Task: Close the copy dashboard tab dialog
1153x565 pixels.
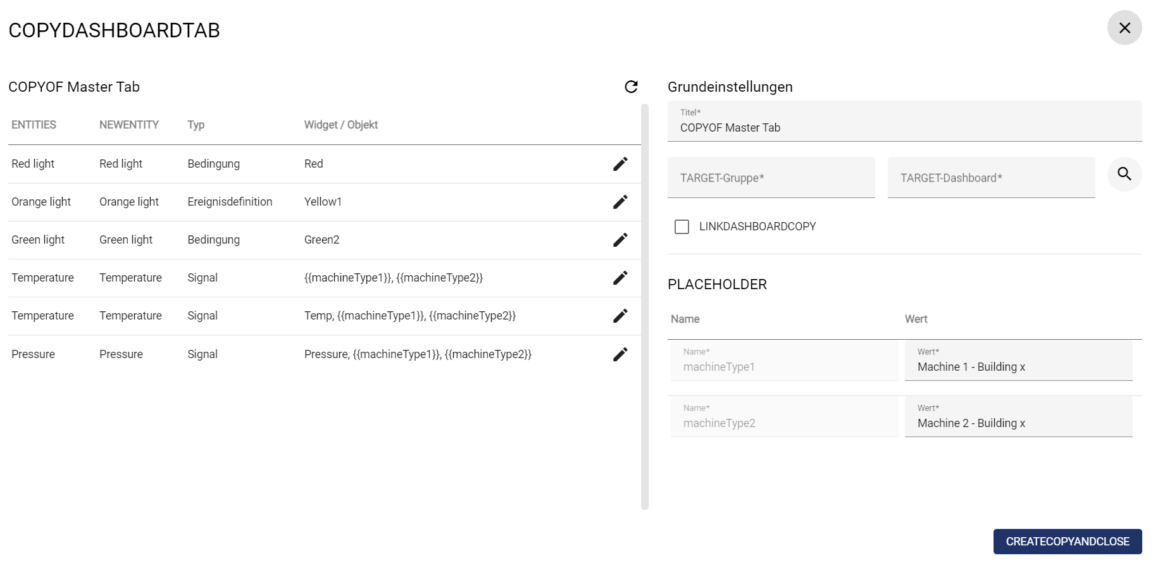Action: (1124, 28)
